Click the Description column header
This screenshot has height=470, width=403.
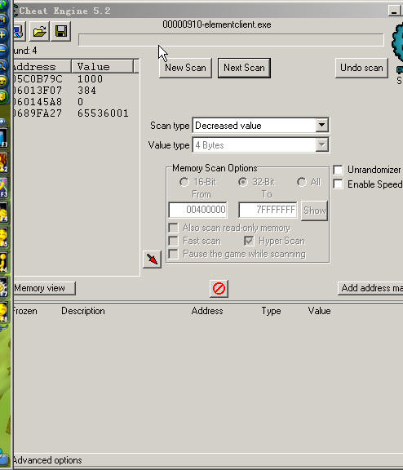tap(83, 311)
